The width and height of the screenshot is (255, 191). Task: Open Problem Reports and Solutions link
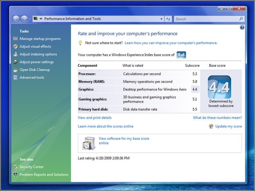coord(44,174)
